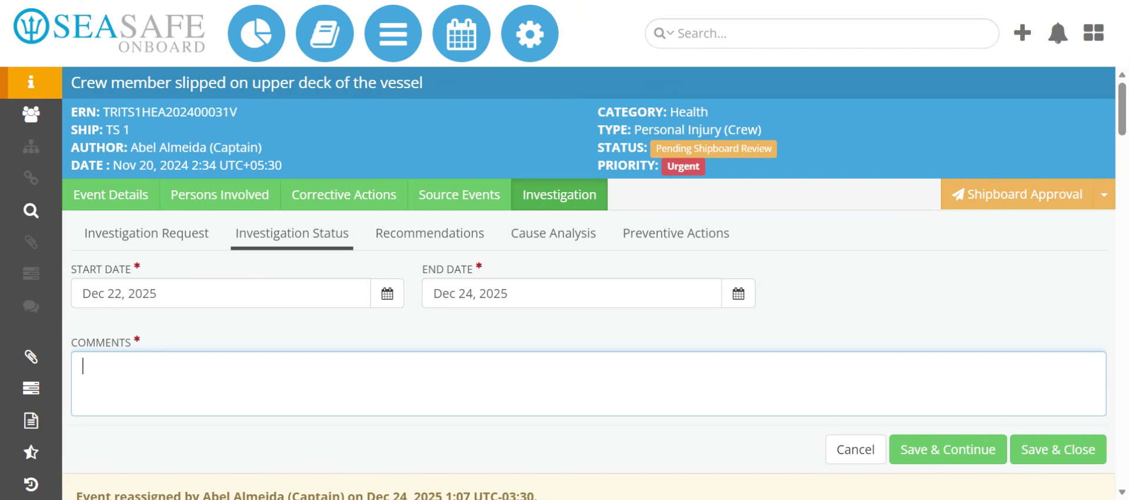
Task: Open the history clock icon in sidebar
Action: [x=31, y=484]
